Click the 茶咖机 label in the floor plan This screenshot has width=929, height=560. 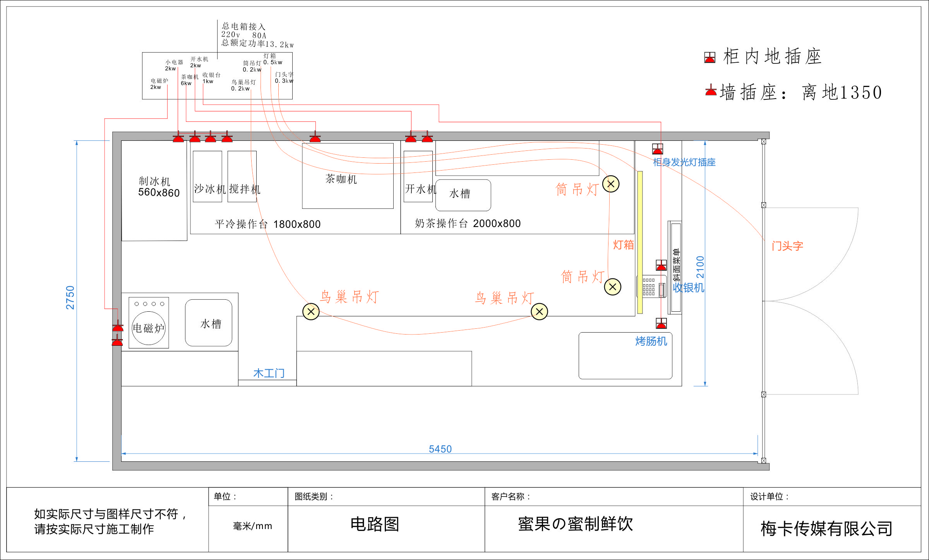(341, 179)
